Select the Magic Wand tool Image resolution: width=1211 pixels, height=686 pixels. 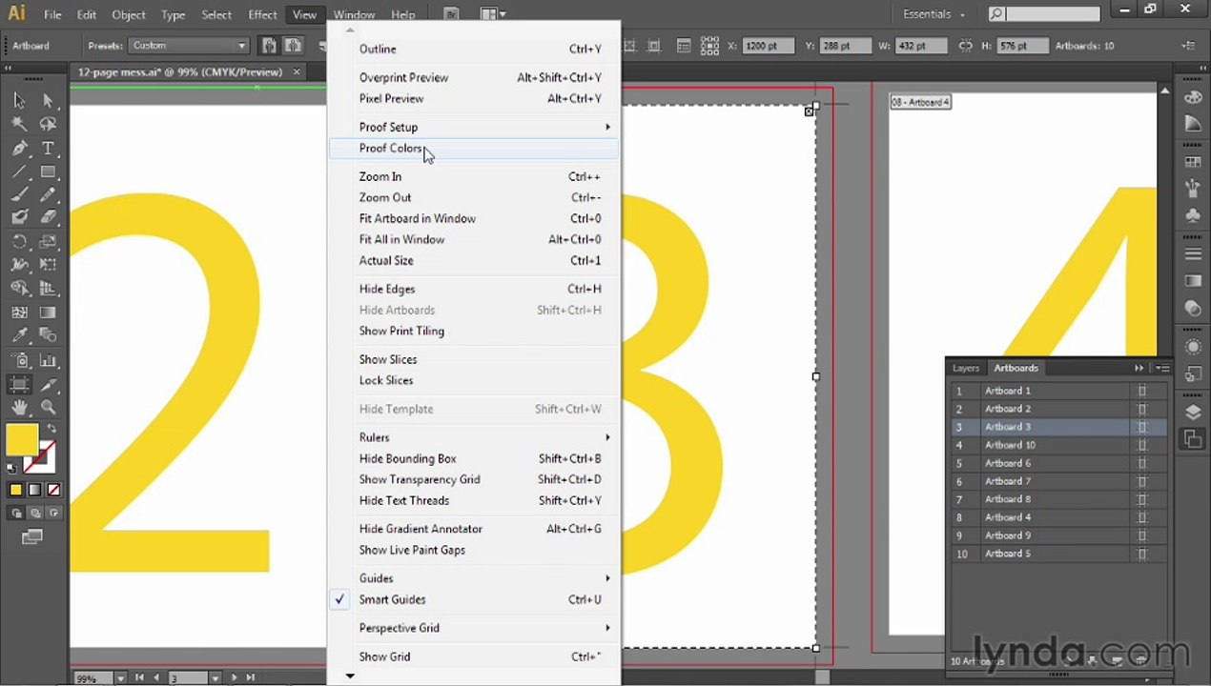pyautogui.click(x=19, y=124)
